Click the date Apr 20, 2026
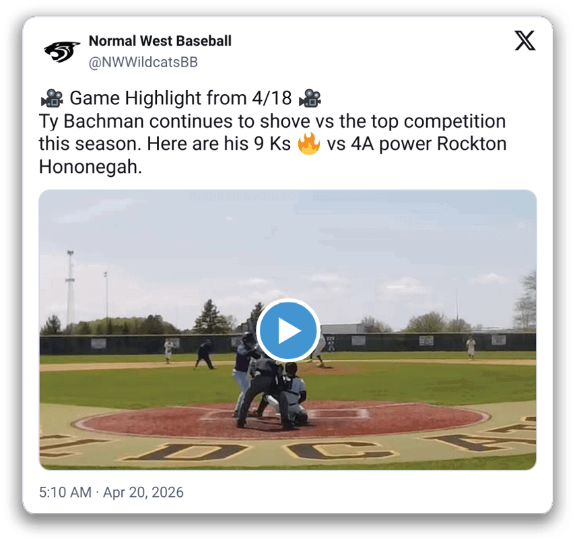575x542 pixels. 143,492
